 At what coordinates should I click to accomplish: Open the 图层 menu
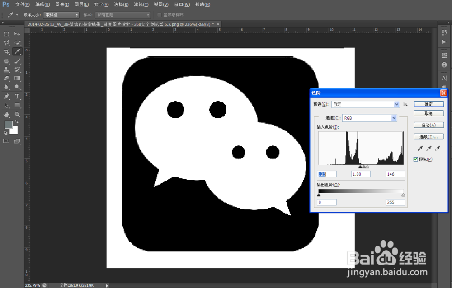tap(81, 5)
